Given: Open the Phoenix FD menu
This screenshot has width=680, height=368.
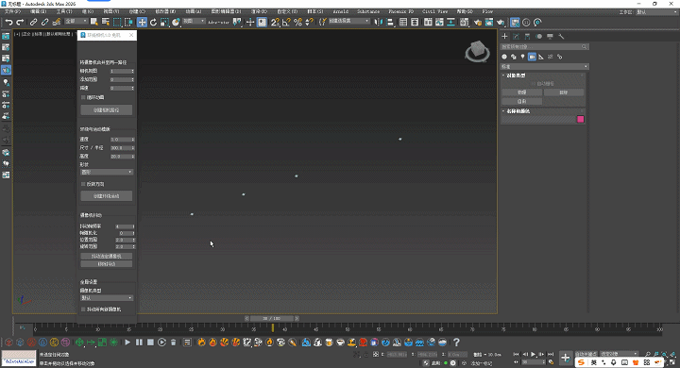Looking at the screenshot, I should click(x=401, y=11).
